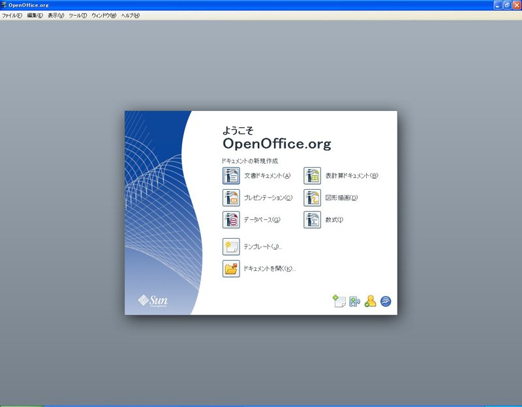
Task: Open the ファイル(F) menu
Action: coord(12,15)
